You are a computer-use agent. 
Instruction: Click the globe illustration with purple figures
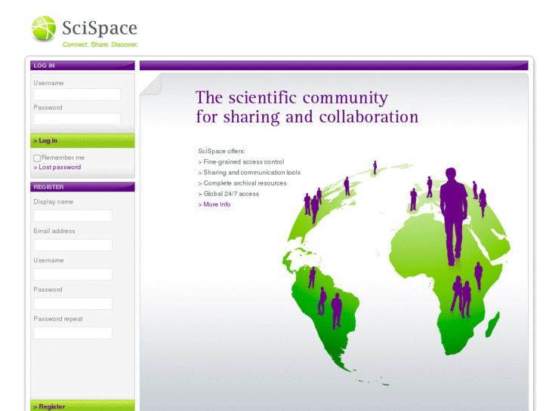tap(396, 273)
